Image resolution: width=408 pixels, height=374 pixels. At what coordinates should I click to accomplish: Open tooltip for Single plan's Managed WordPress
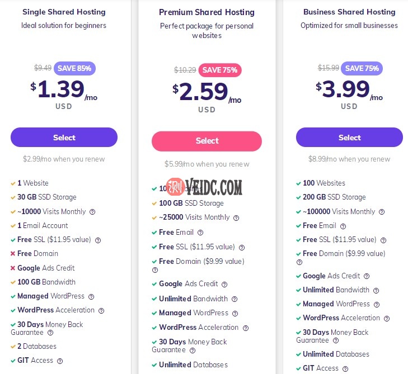tap(91, 297)
